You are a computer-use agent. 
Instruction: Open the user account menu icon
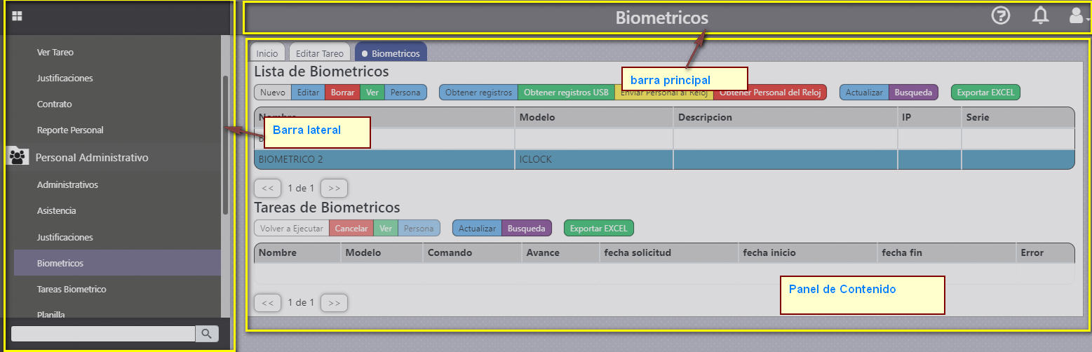(1077, 16)
